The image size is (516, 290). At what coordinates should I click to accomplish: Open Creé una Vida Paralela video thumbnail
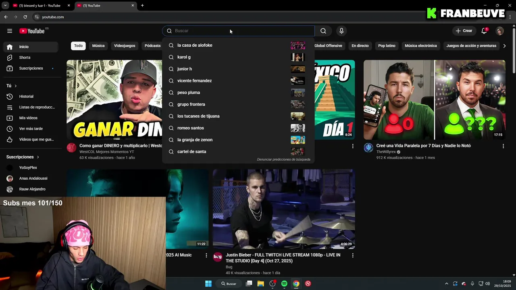click(x=435, y=100)
